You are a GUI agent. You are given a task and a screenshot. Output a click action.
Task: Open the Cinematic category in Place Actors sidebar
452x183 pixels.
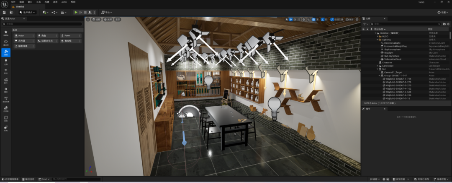(x=6, y=80)
